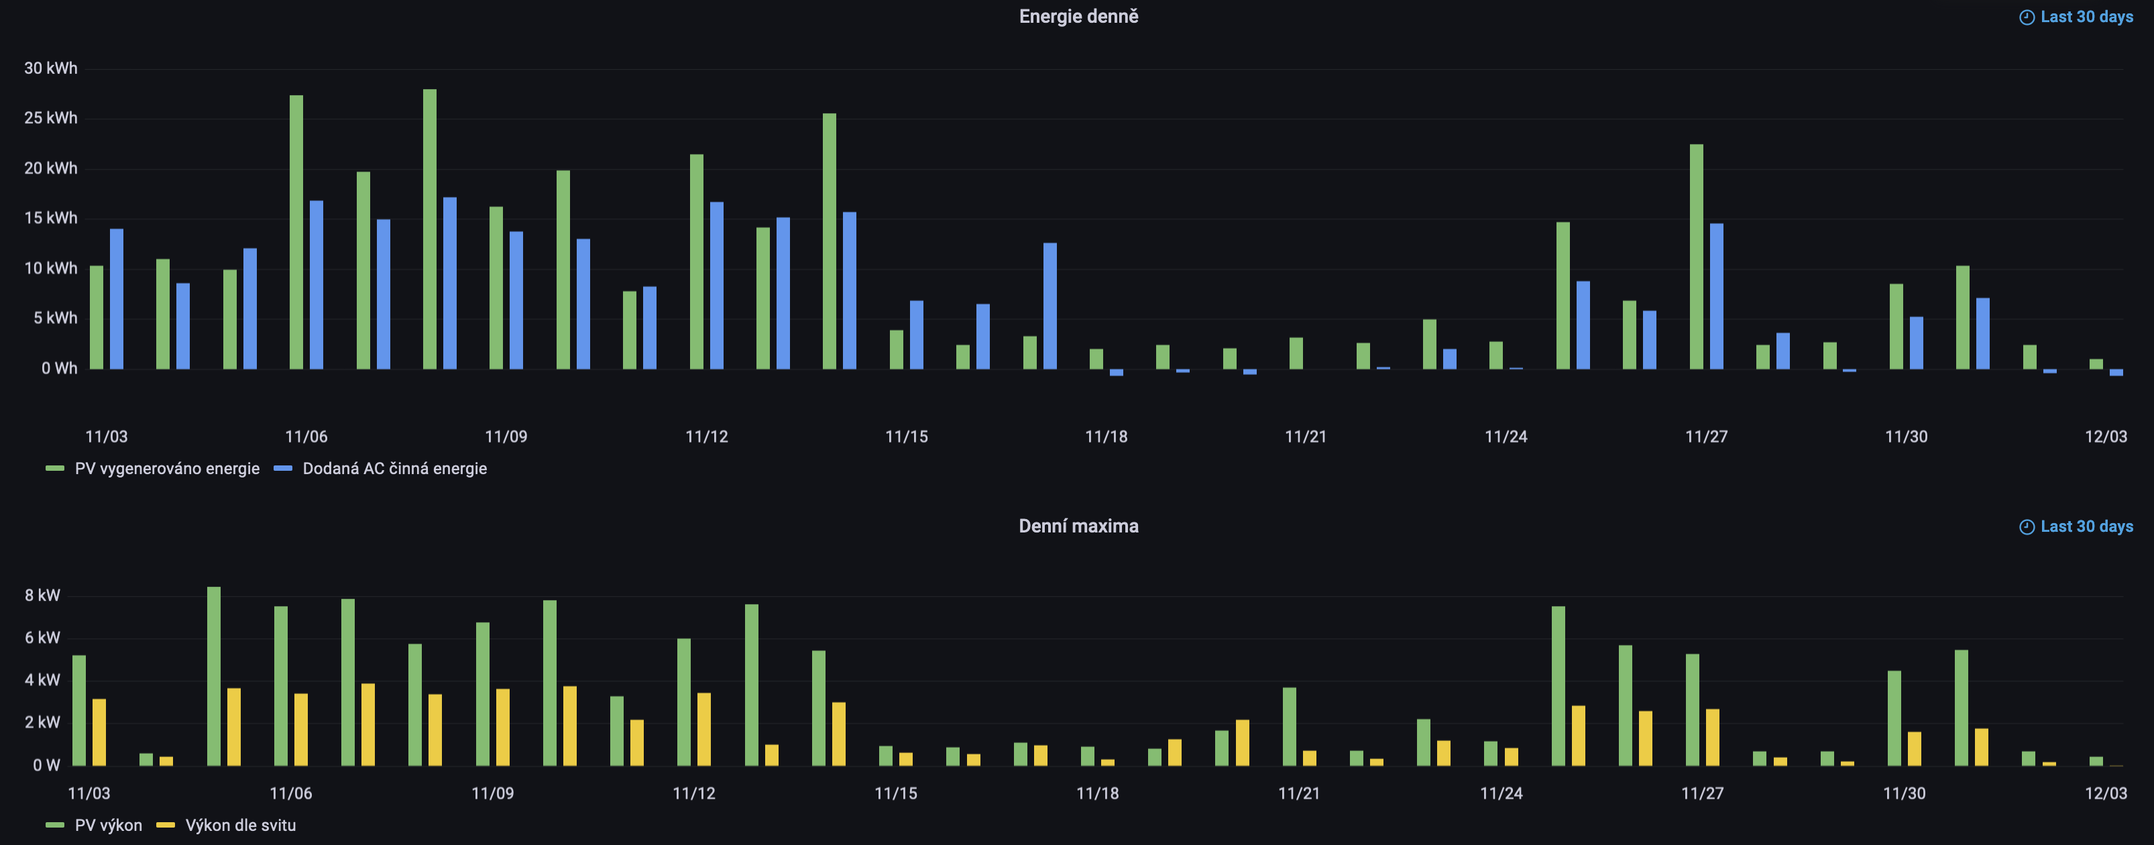Open the Denní maxima panel title menu
The image size is (2154, 845).
coord(1078,526)
